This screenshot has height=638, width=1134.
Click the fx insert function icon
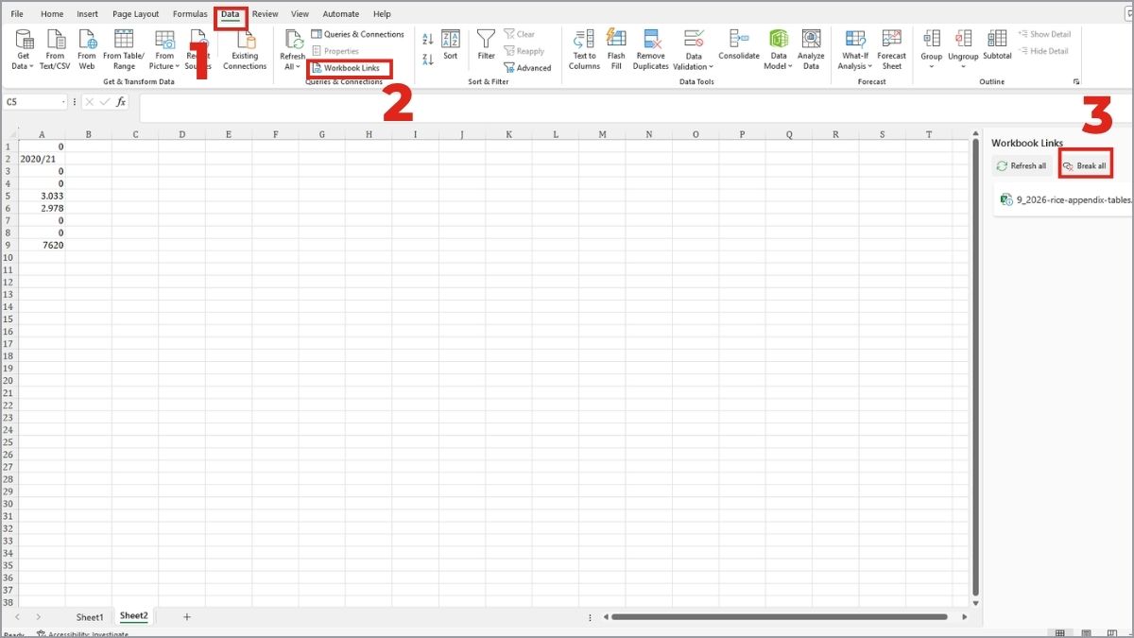click(121, 101)
